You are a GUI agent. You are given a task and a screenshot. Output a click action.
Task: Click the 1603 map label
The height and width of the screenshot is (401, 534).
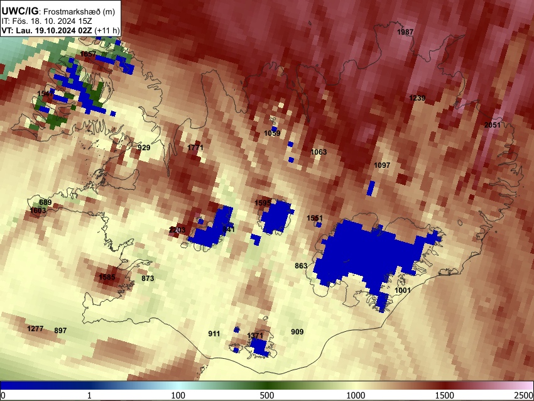click(x=38, y=211)
